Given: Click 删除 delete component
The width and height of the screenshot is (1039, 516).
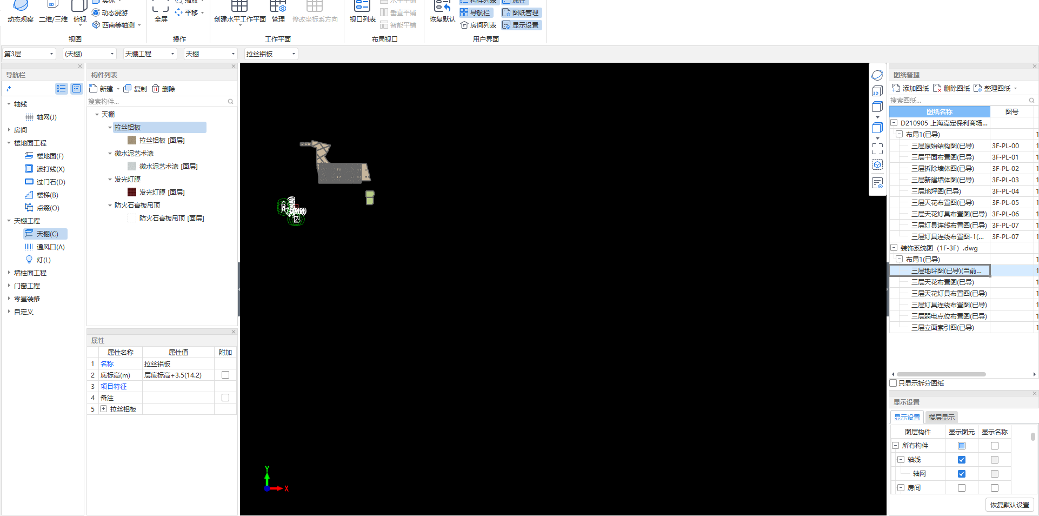Looking at the screenshot, I should point(164,89).
